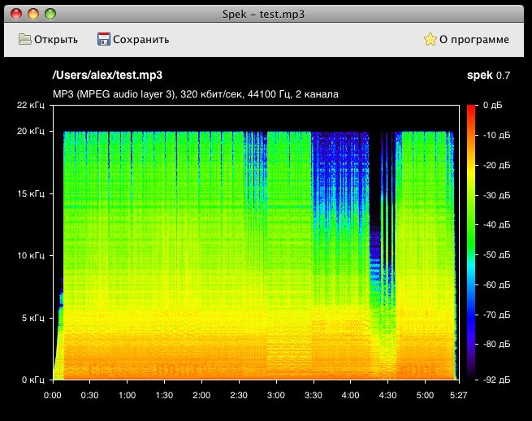Click the -80 дБ level label
This screenshot has width=532, height=421.
pos(497,344)
